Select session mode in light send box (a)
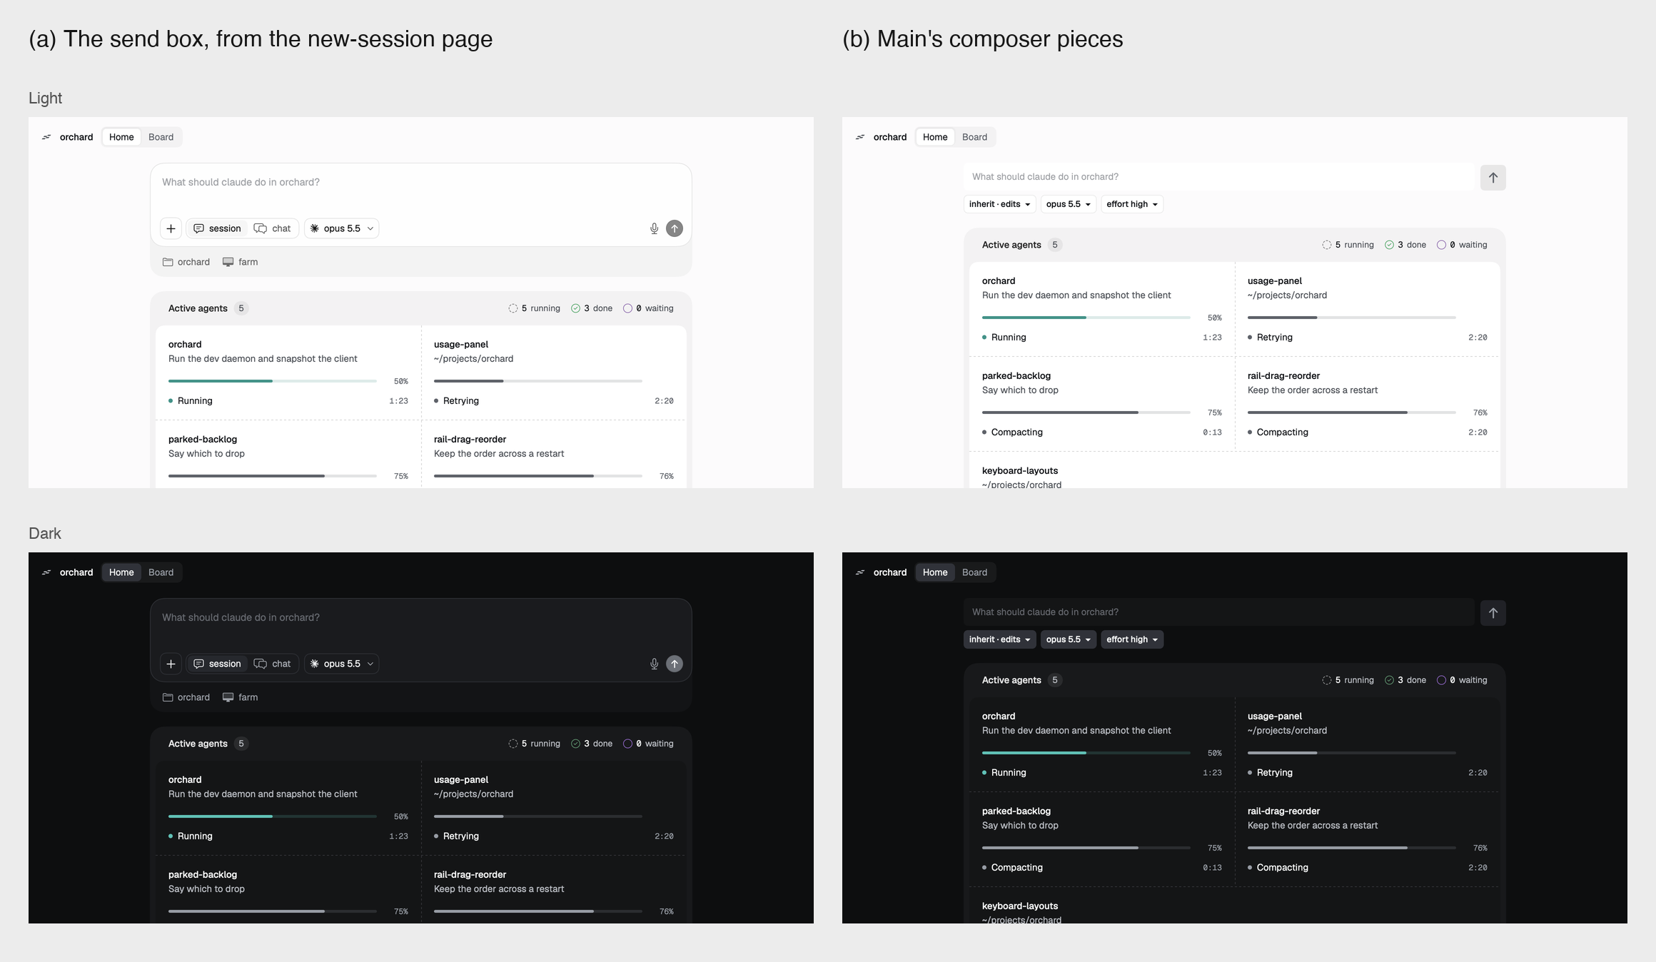 pos(218,228)
